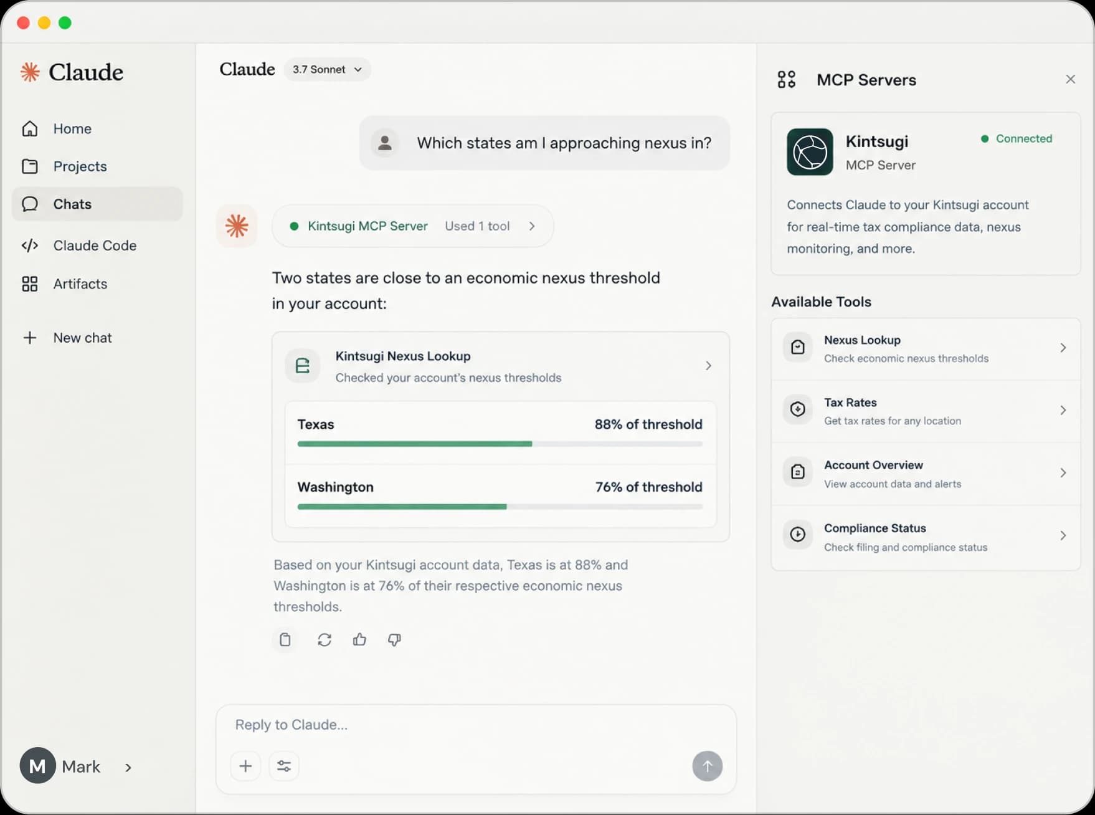Click the plus attachment button in composer
This screenshot has height=815, width=1095.
coord(245,766)
